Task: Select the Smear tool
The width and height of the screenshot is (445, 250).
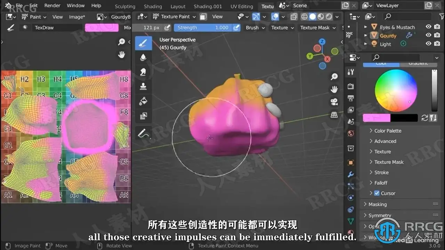Action: point(143,72)
